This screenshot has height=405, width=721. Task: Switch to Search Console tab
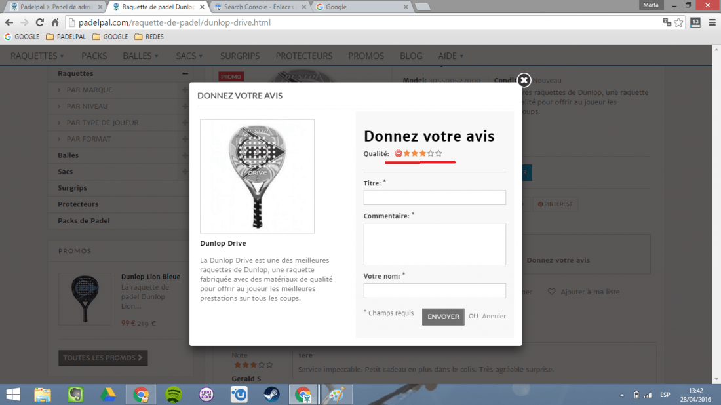click(x=260, y=7)
